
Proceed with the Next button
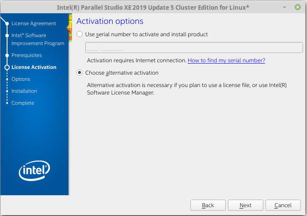pos(245,205)
